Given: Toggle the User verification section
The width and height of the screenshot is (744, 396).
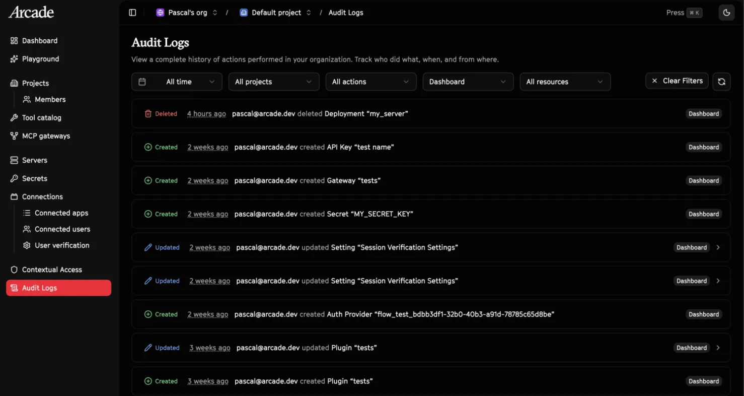Looking at the screenshot, I should (x=56, y=245).
